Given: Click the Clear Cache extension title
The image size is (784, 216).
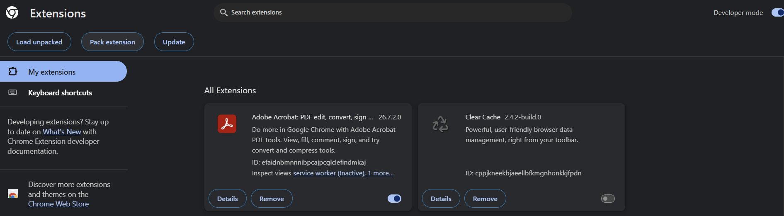Looking at the screenshot, I should [x=483, y=117].
